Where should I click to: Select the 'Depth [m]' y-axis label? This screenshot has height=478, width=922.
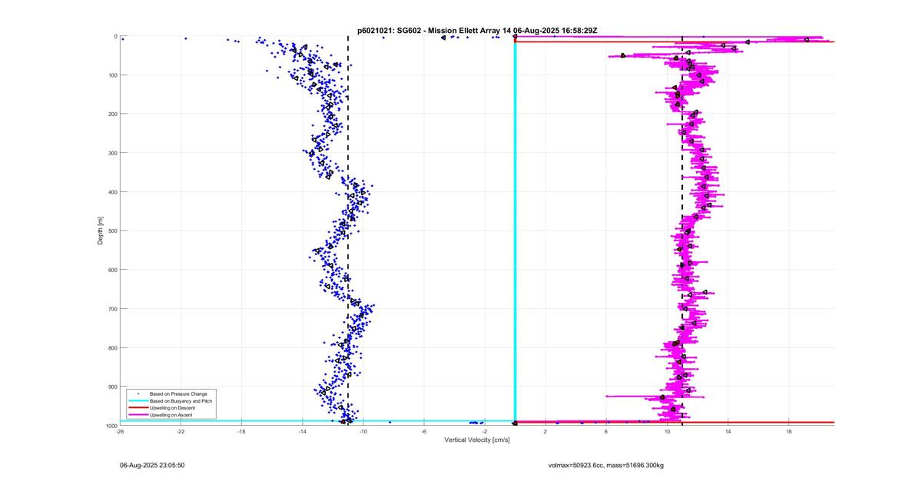click(x=101, y=231)
